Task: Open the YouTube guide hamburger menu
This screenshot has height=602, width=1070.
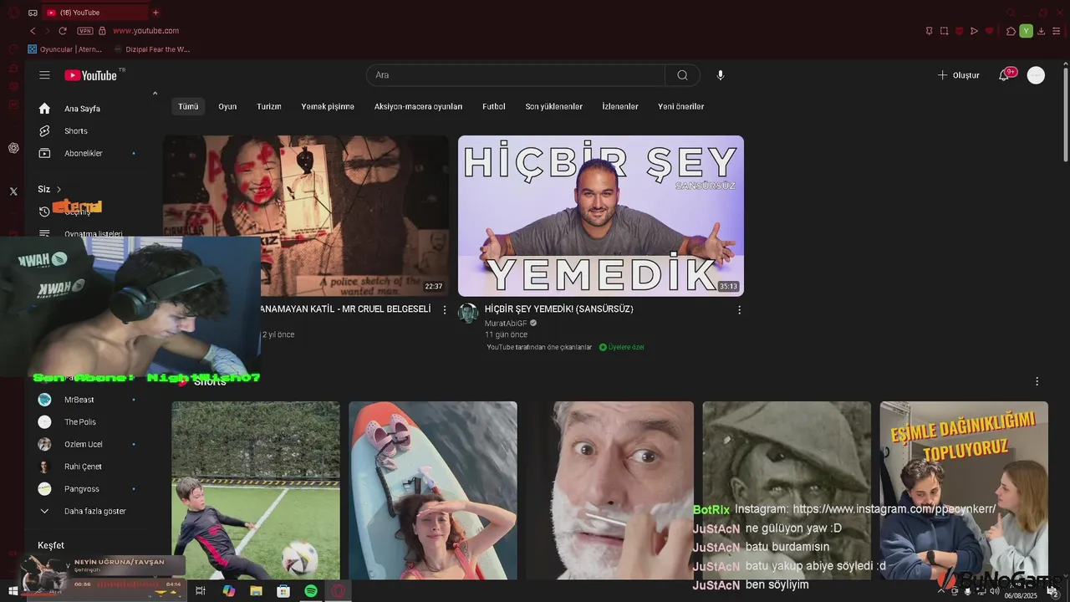Action: coord(44,75)
